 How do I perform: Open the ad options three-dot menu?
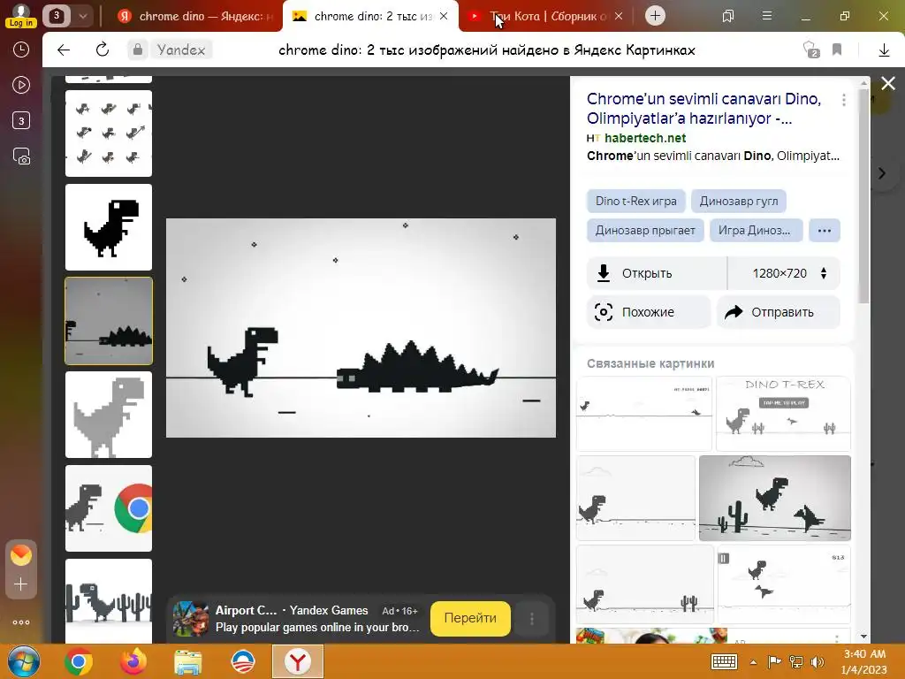tap(531, 619)
